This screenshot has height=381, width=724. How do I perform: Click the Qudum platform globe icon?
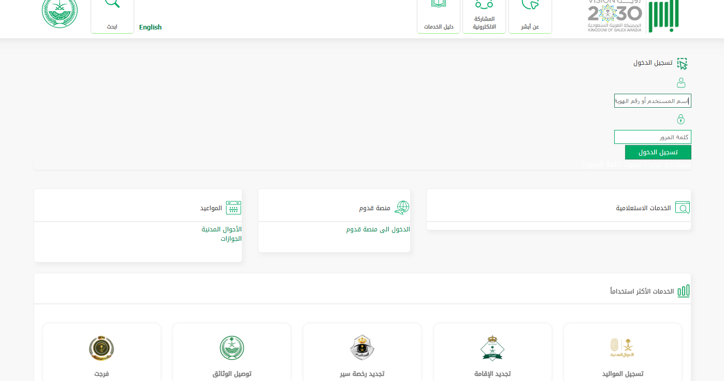[402, 208]
